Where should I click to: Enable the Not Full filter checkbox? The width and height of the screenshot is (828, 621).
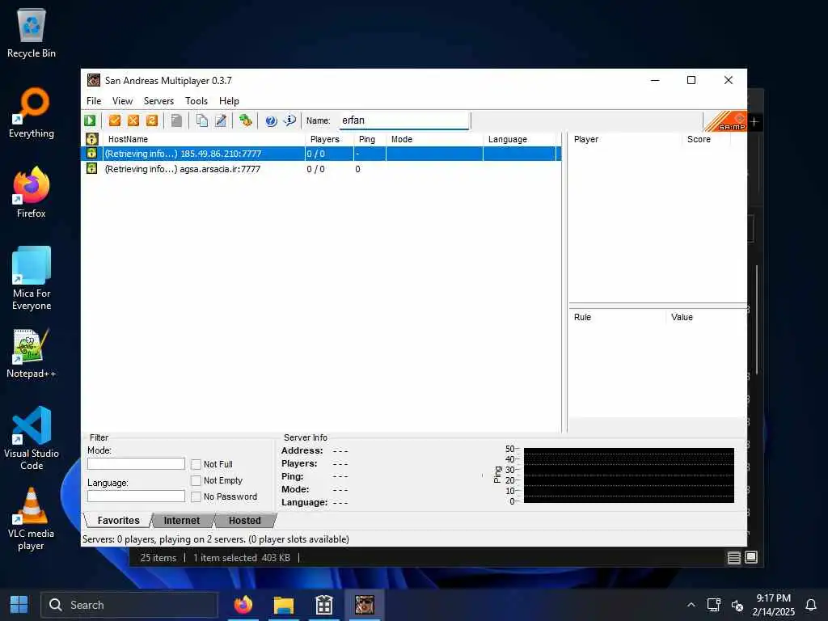196,464
